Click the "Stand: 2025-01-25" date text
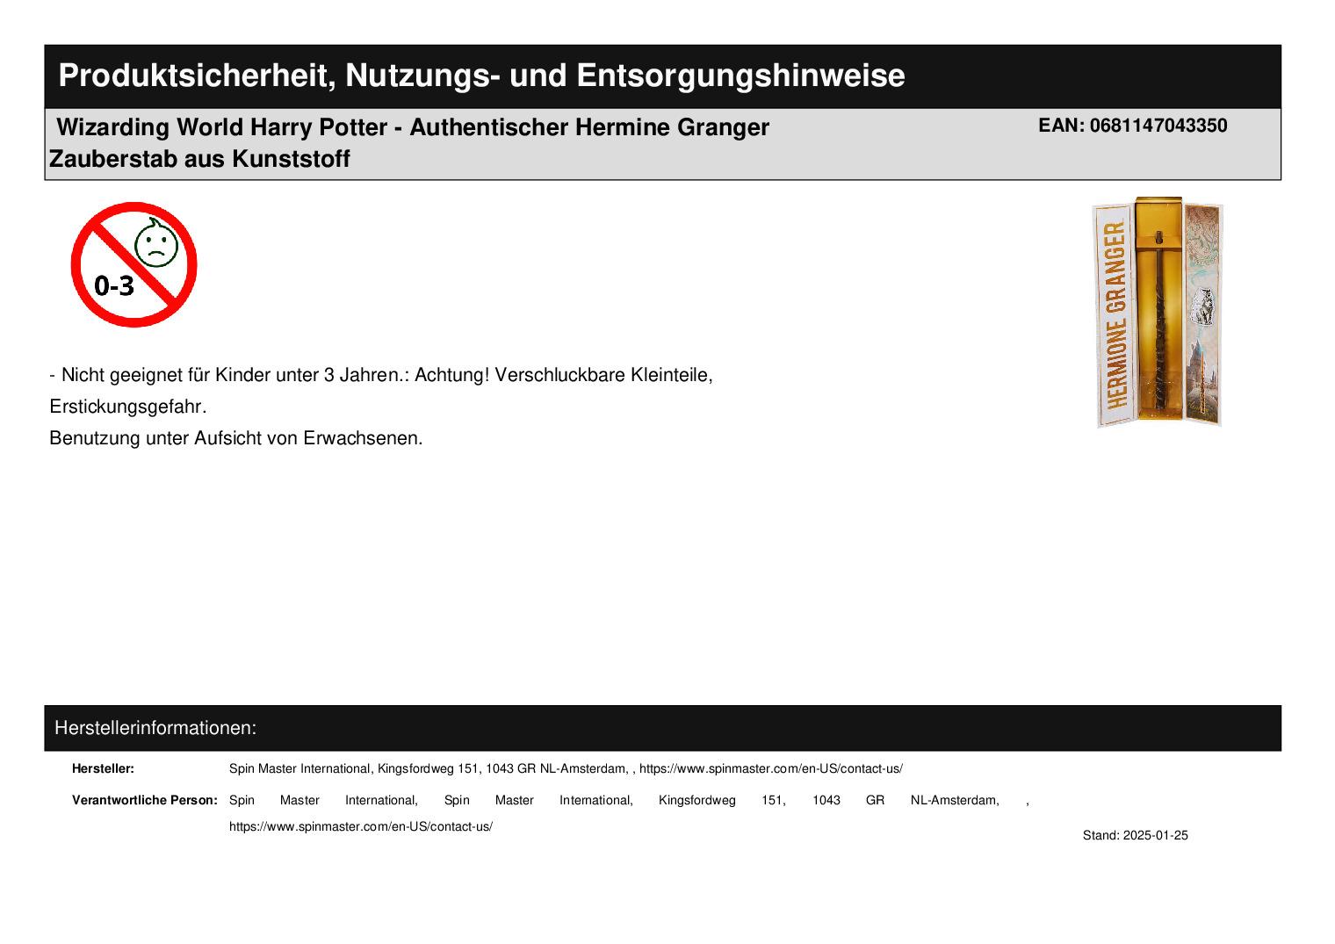 pyautogui.click(x=1135, y=835)
